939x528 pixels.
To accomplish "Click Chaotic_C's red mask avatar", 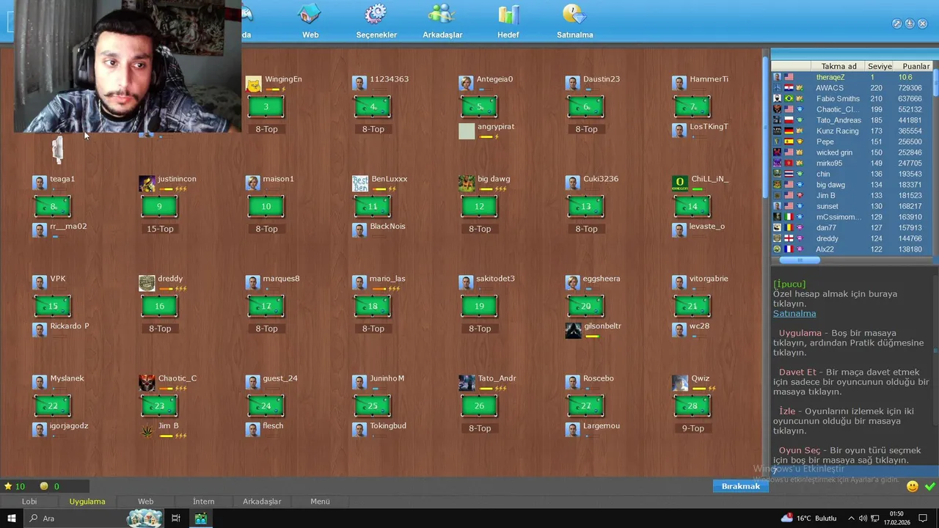I will (147, 383).
